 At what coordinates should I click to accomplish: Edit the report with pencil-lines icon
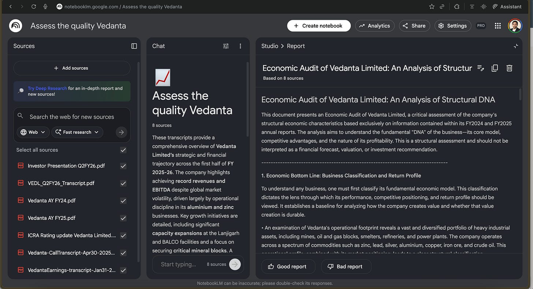pyautogui.click(x=481, y=68)
